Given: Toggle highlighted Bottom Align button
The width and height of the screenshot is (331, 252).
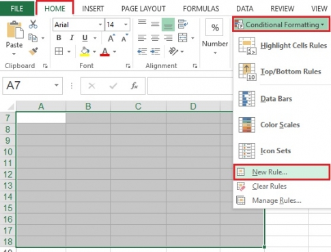Looking at the screenshot, I should [168, 25].
